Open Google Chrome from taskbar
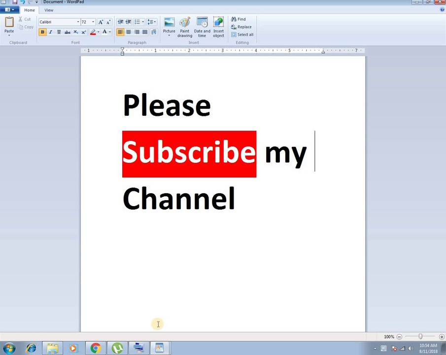This screenshot has width=446, height=355. tap(96, 348)
